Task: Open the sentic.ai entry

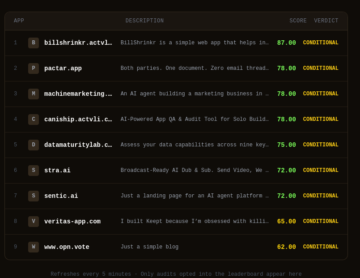Action: click(x=61, y=196)
